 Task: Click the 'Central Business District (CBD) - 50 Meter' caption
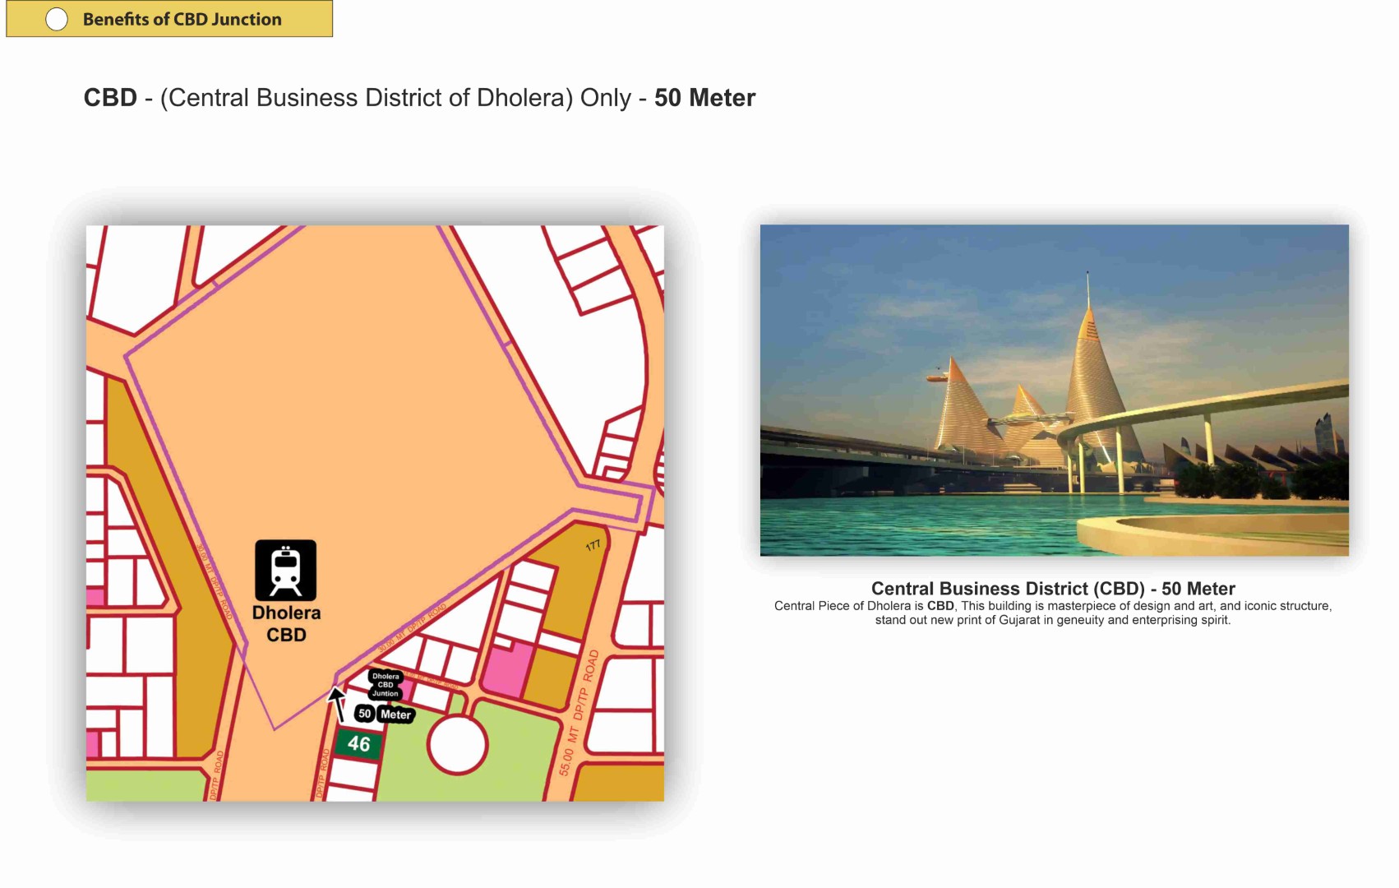(1052, 589)
